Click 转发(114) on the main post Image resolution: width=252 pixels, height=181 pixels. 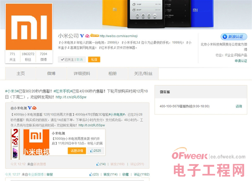(x=110, y=174)
